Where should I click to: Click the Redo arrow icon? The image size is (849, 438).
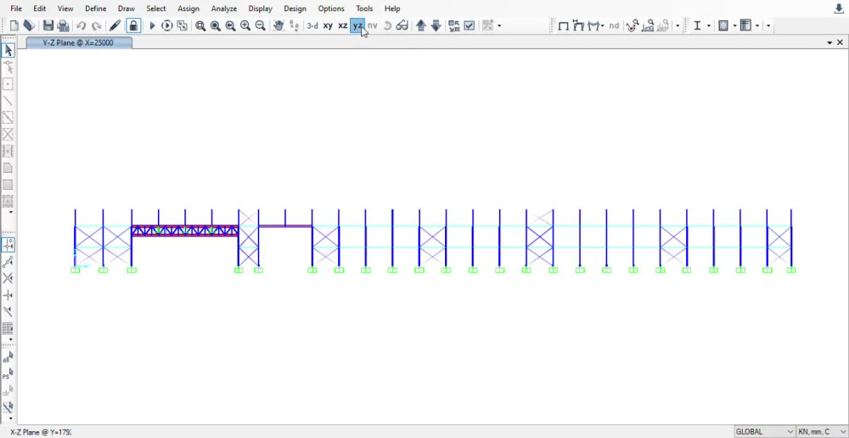click(97, 25)
